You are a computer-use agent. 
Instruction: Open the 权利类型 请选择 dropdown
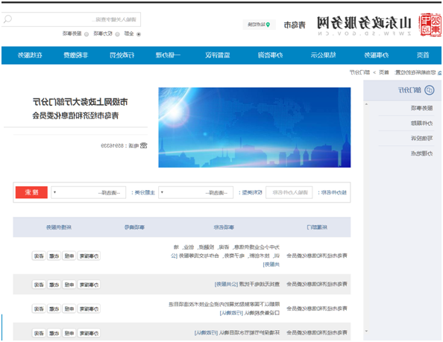(x=196, y=193)
